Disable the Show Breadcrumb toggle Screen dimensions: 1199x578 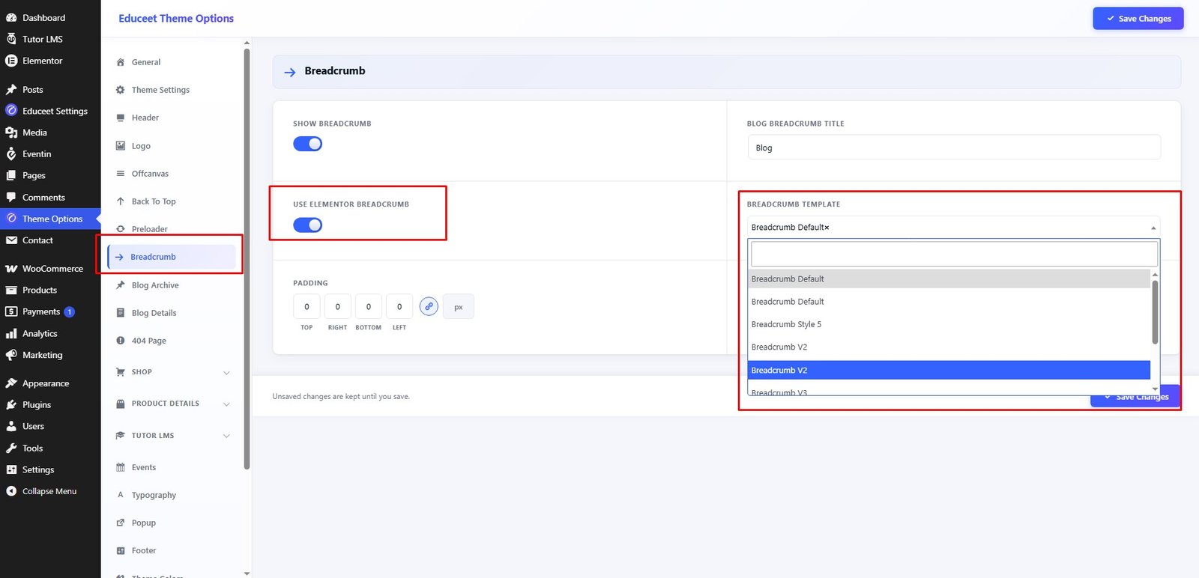pyautogui.click(x=307, y=144)
